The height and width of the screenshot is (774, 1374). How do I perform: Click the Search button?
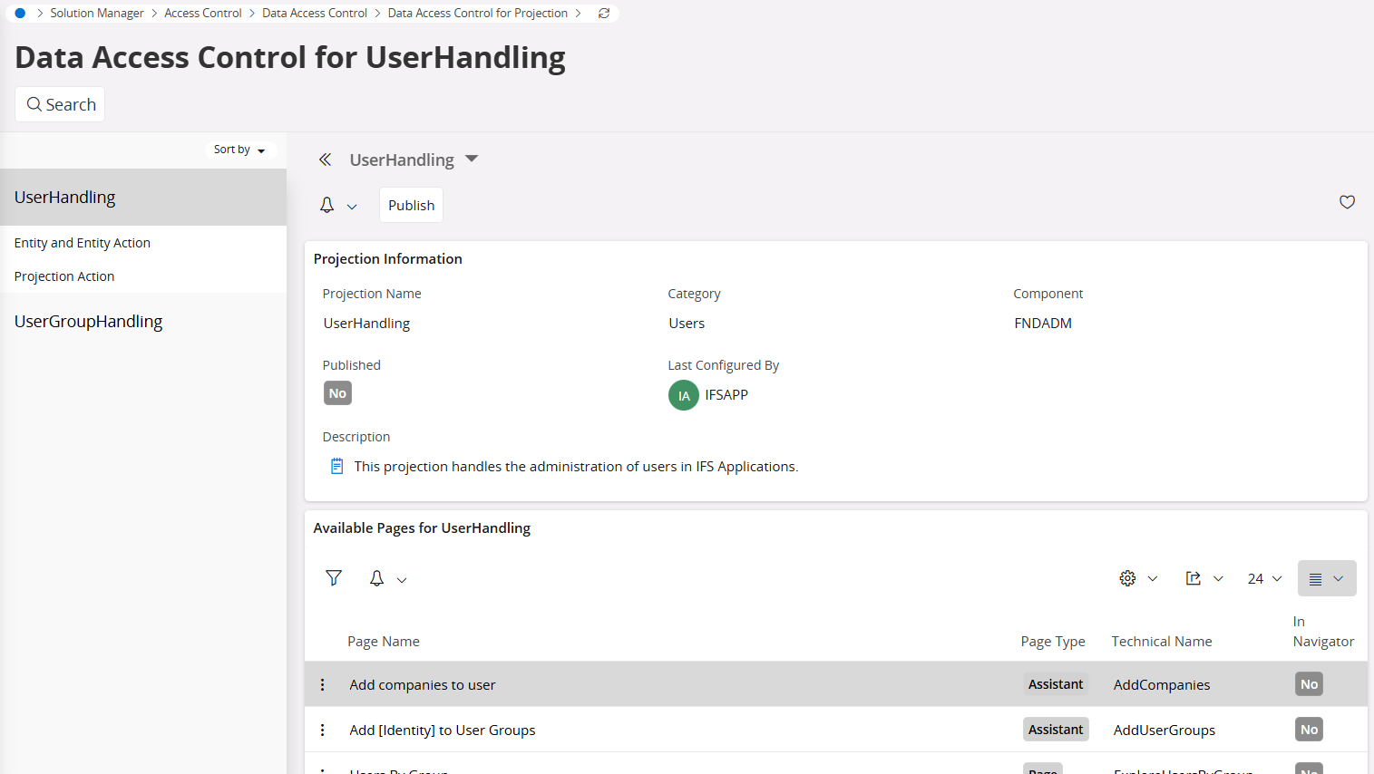point(60,104)
